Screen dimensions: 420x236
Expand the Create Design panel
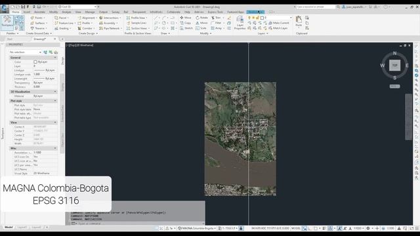pos(88,33)
